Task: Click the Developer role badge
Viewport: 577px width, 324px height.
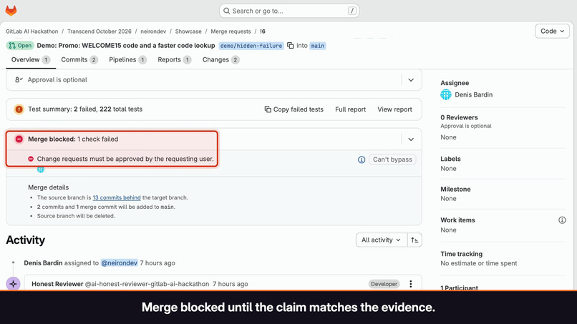Action: [x=384, y=284]
